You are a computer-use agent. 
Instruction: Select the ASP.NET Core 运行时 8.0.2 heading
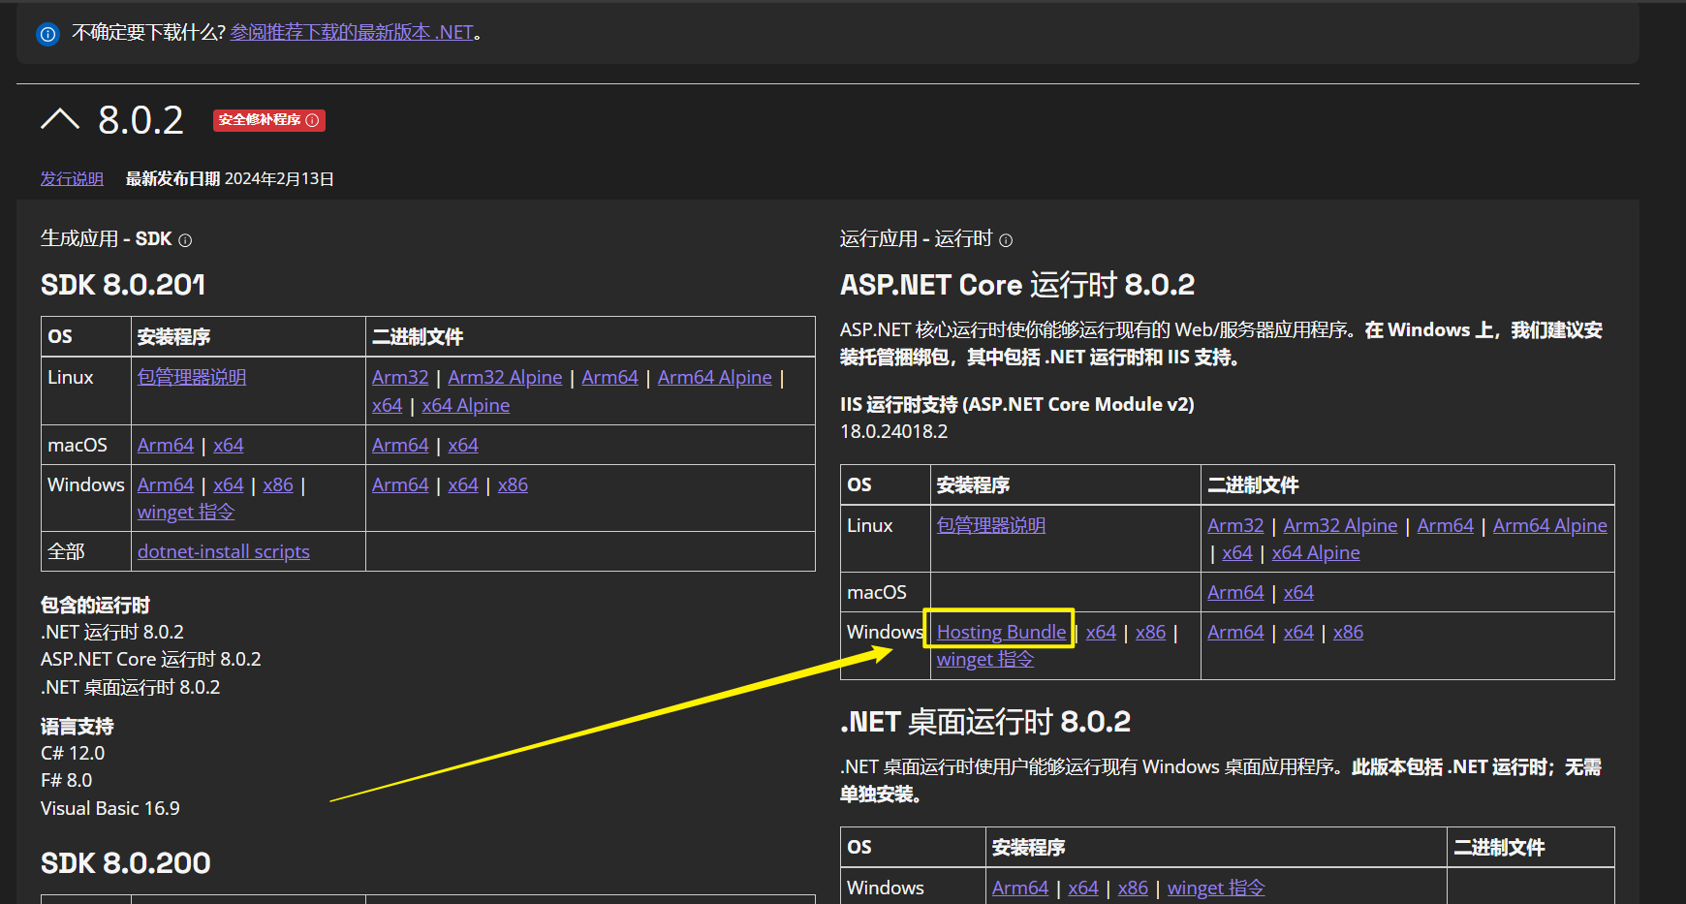point(1017,285)
